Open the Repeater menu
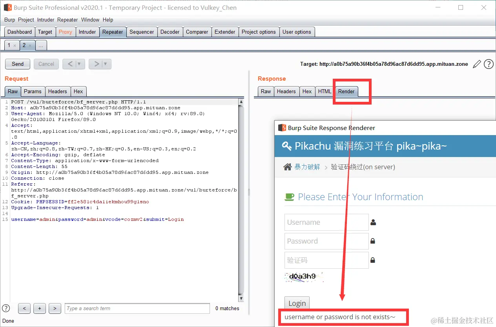The image size is (496, 327). coord(67,20)
